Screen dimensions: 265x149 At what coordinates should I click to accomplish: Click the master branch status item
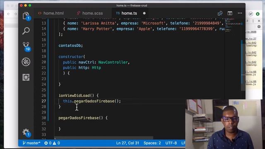coord(31,143)
